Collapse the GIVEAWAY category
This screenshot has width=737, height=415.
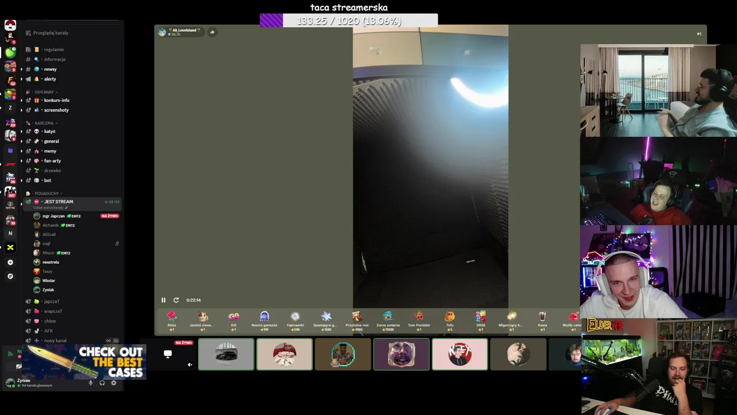44,92
